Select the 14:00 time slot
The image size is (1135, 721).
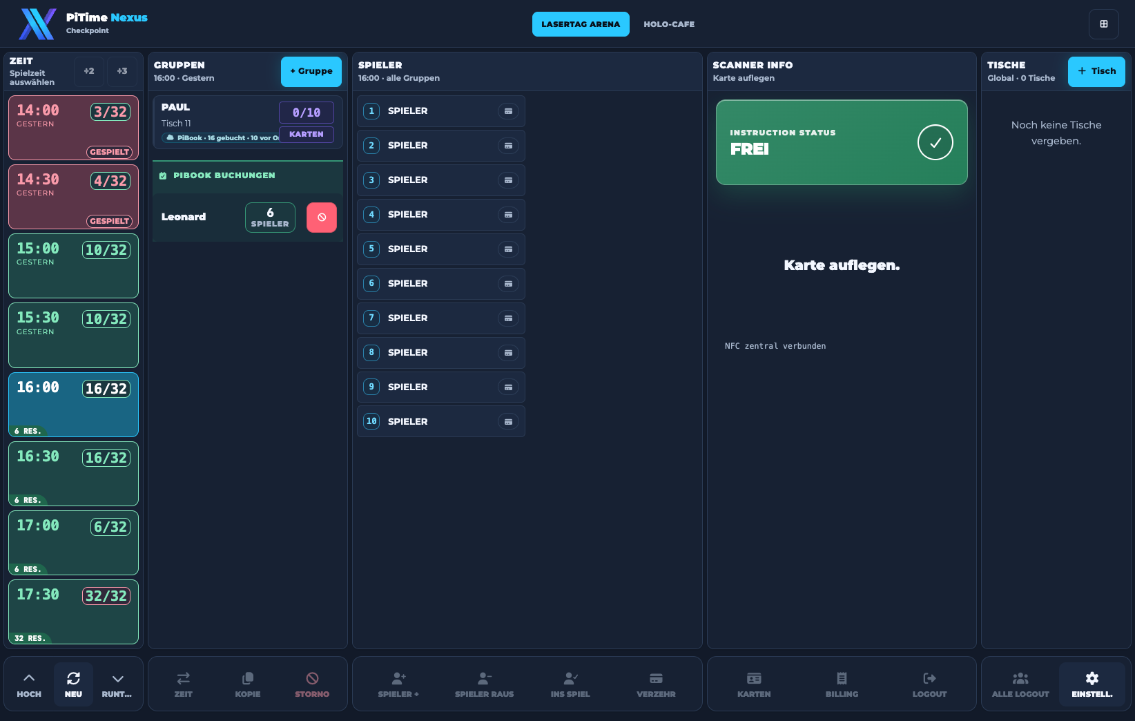[x=73, y=128]
